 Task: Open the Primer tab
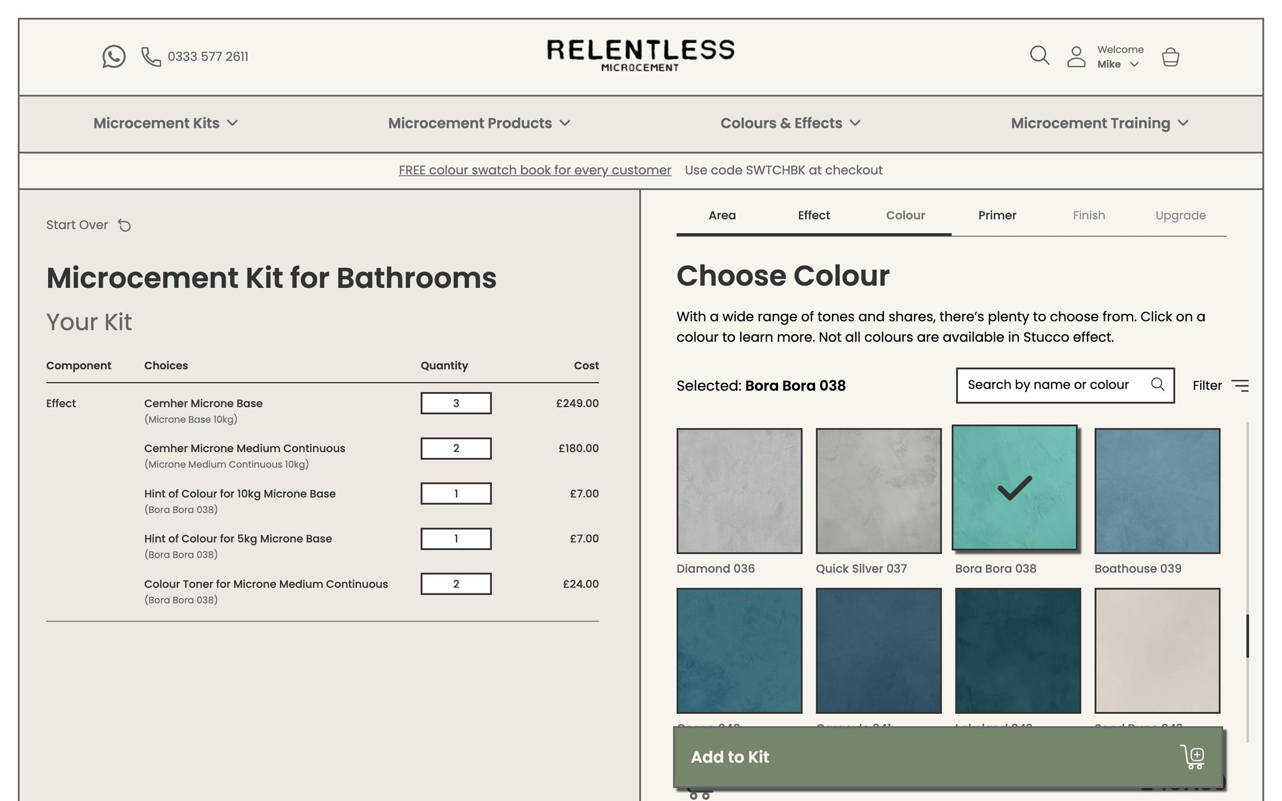coord(997,215)
